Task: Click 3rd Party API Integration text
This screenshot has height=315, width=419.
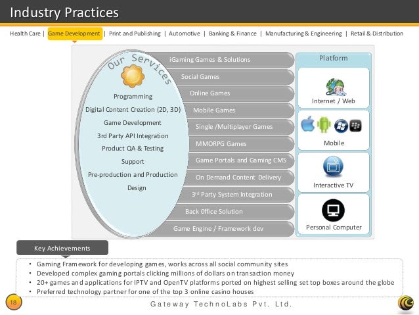Action: (133, 136)
